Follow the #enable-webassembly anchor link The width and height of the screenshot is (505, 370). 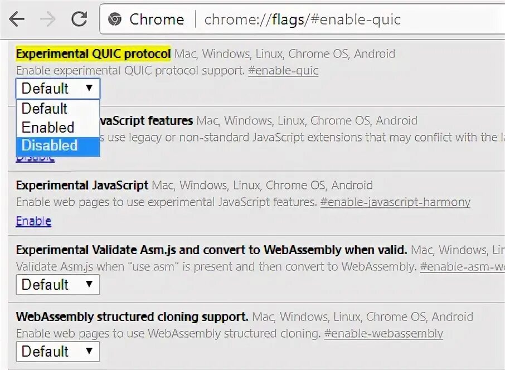383,334
